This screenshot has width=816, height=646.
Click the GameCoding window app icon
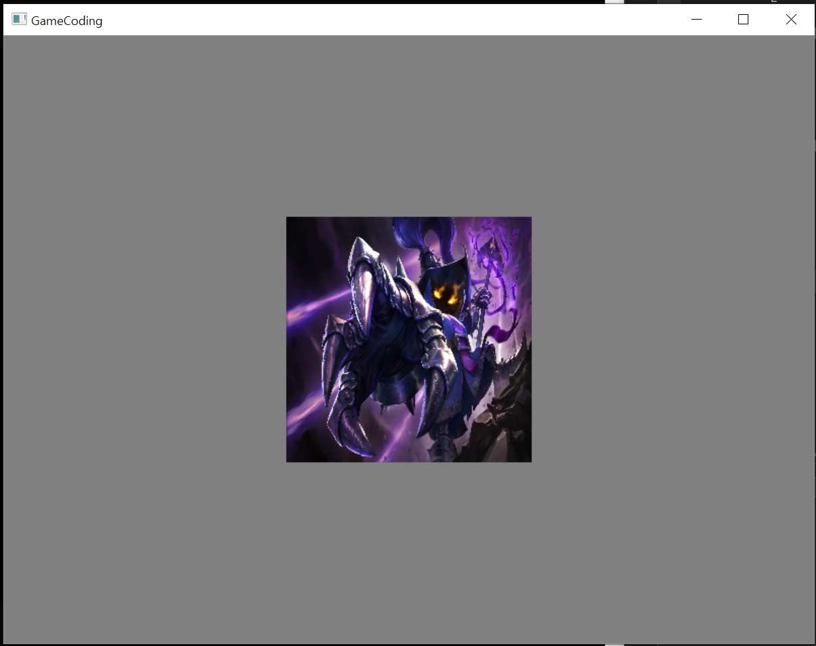coord(19,20)
